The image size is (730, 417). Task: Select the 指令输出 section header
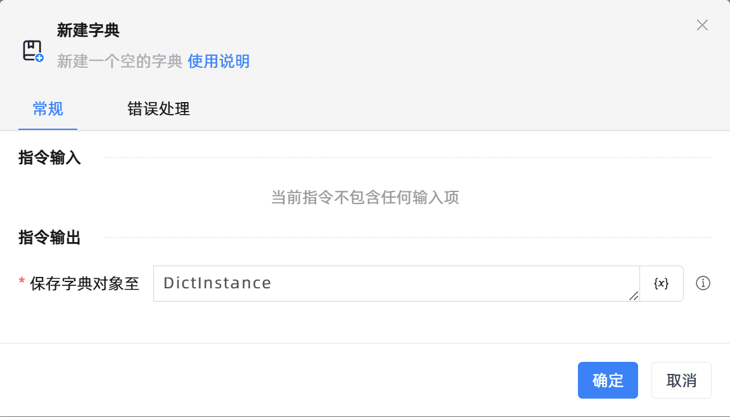click(50, 238)
